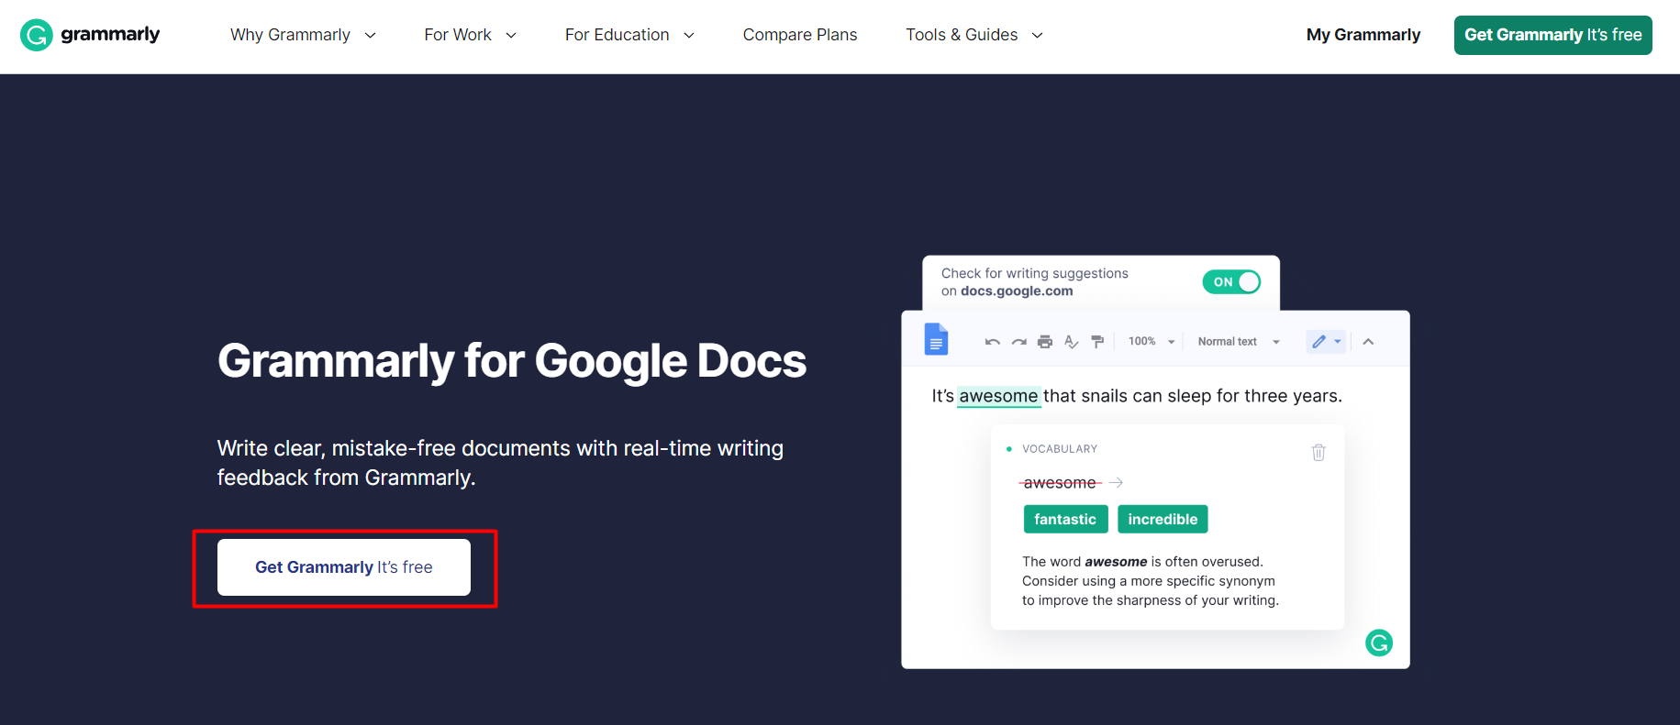Screen dimensions: 1680x725
Task: Click the spell check icon in the docs toolbar
Action: pos(1071,342)
